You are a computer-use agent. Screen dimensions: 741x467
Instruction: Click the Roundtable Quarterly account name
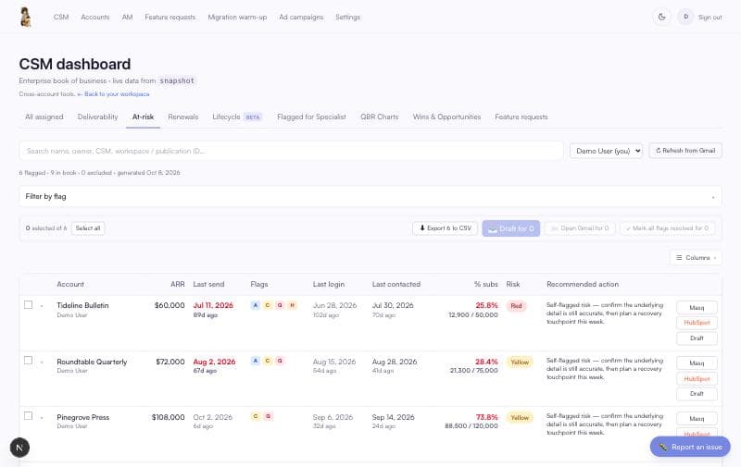92,362
